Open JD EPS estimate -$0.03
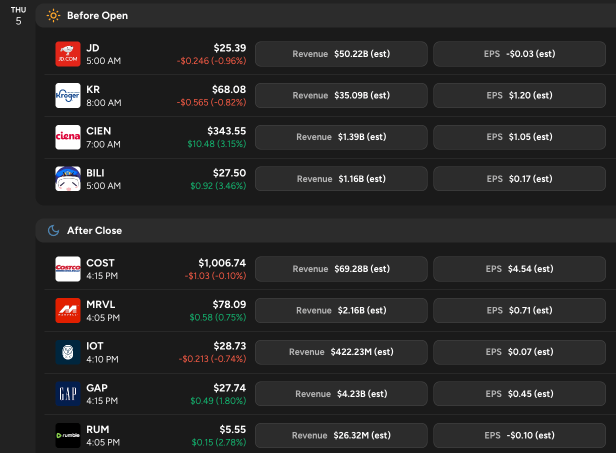616x453 pixels. pos(519,54)
